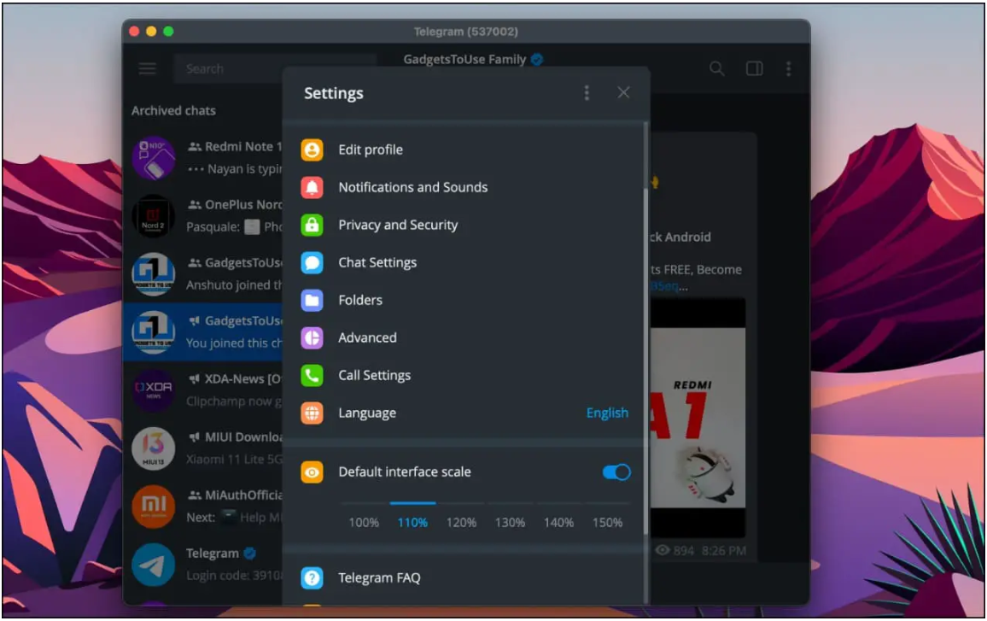Set interface scale to 130%
The image size is (987, 621).
[x=510, y=522]
